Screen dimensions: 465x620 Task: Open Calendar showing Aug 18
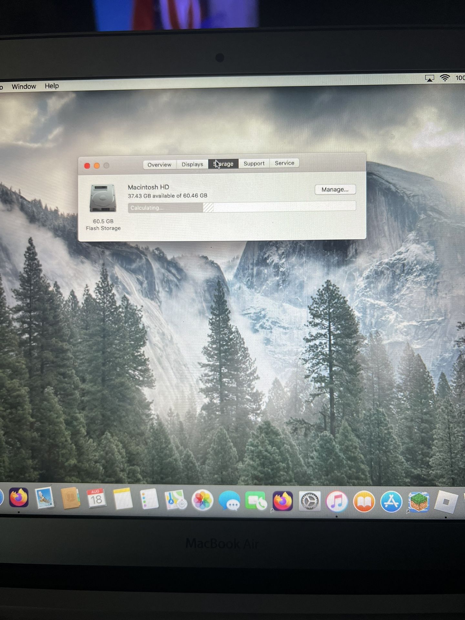(x=96, y=499)
